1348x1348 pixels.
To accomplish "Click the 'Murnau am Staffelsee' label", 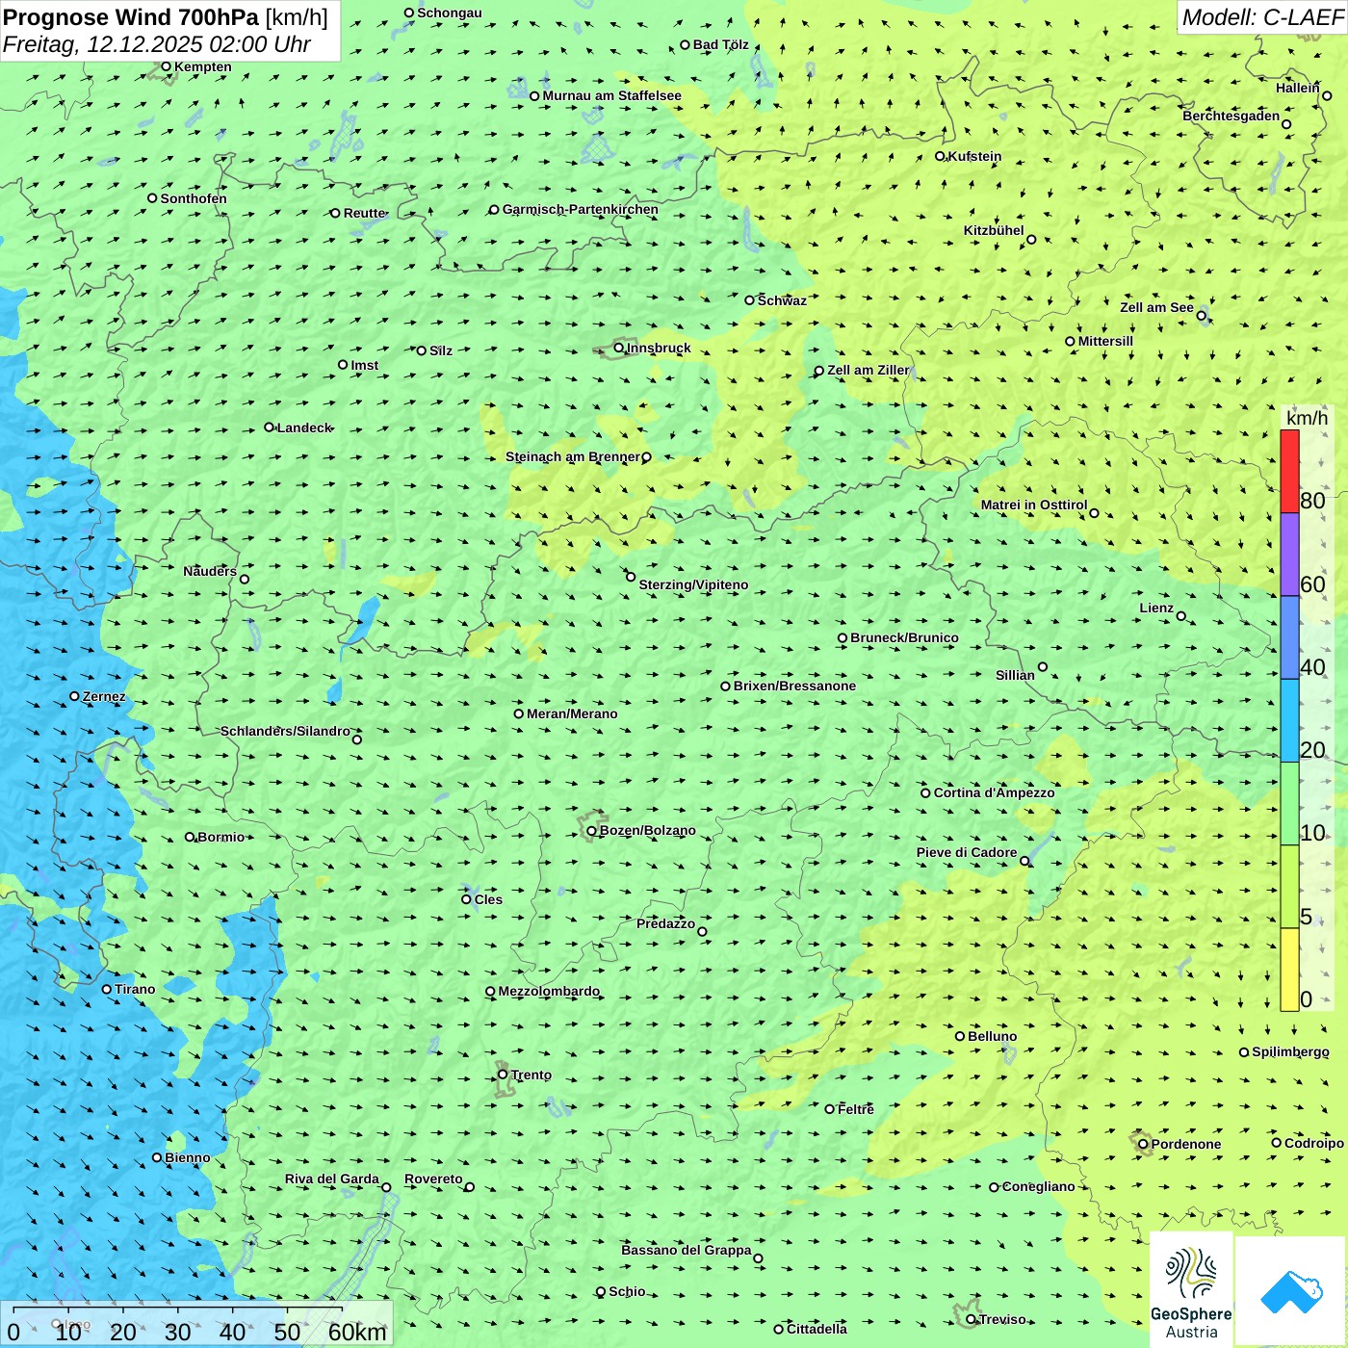I will coord(611,95).
